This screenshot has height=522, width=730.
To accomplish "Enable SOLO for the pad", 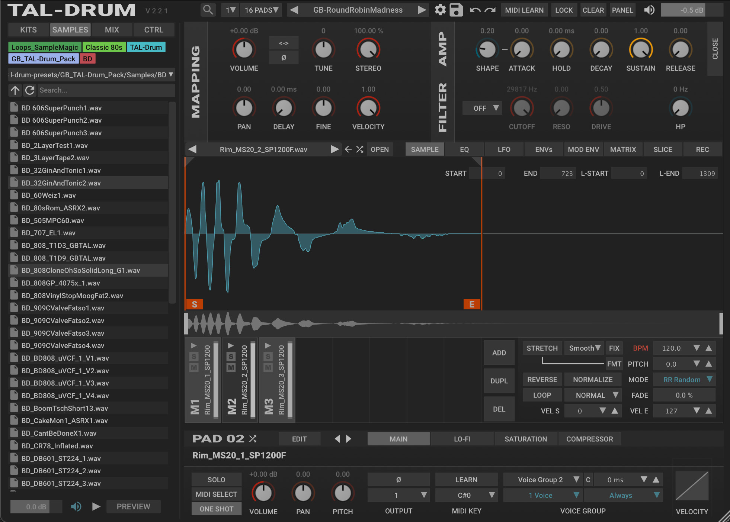I will point(216,480).
